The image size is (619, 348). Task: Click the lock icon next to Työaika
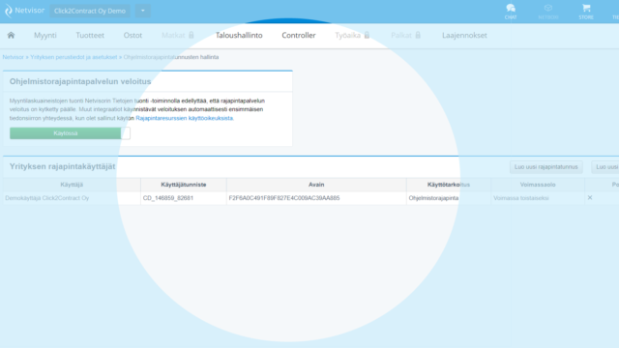pyautogui.click(x=367, y=35)
